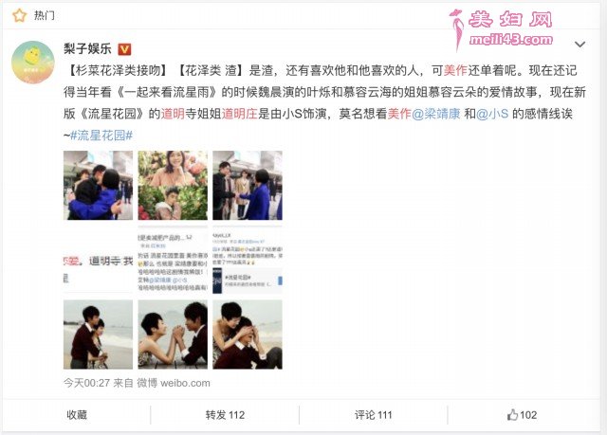Open the #流星花园# hashtag link
This screenshot has height=435, width=607.
point(101,136)
